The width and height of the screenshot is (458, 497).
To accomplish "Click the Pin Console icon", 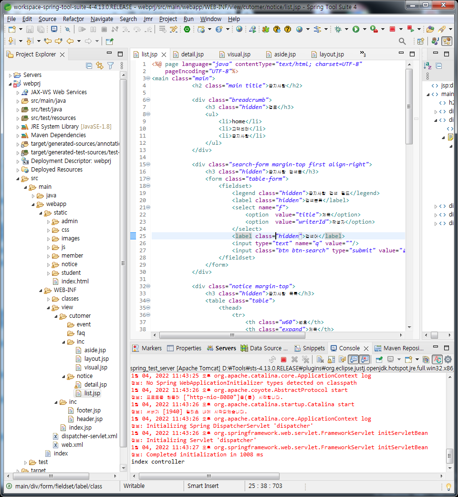I will click(379, 359).
